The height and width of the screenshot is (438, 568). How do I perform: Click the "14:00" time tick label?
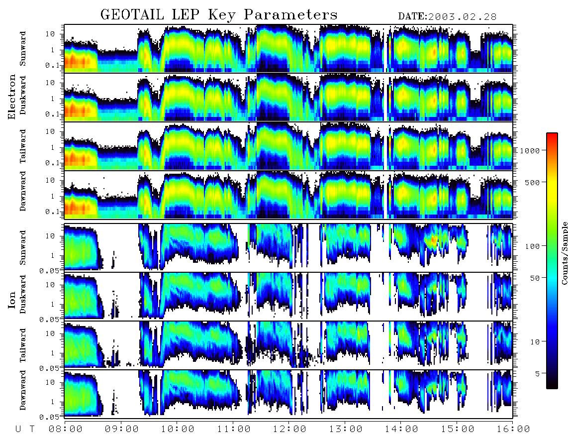tap(401, 429)
